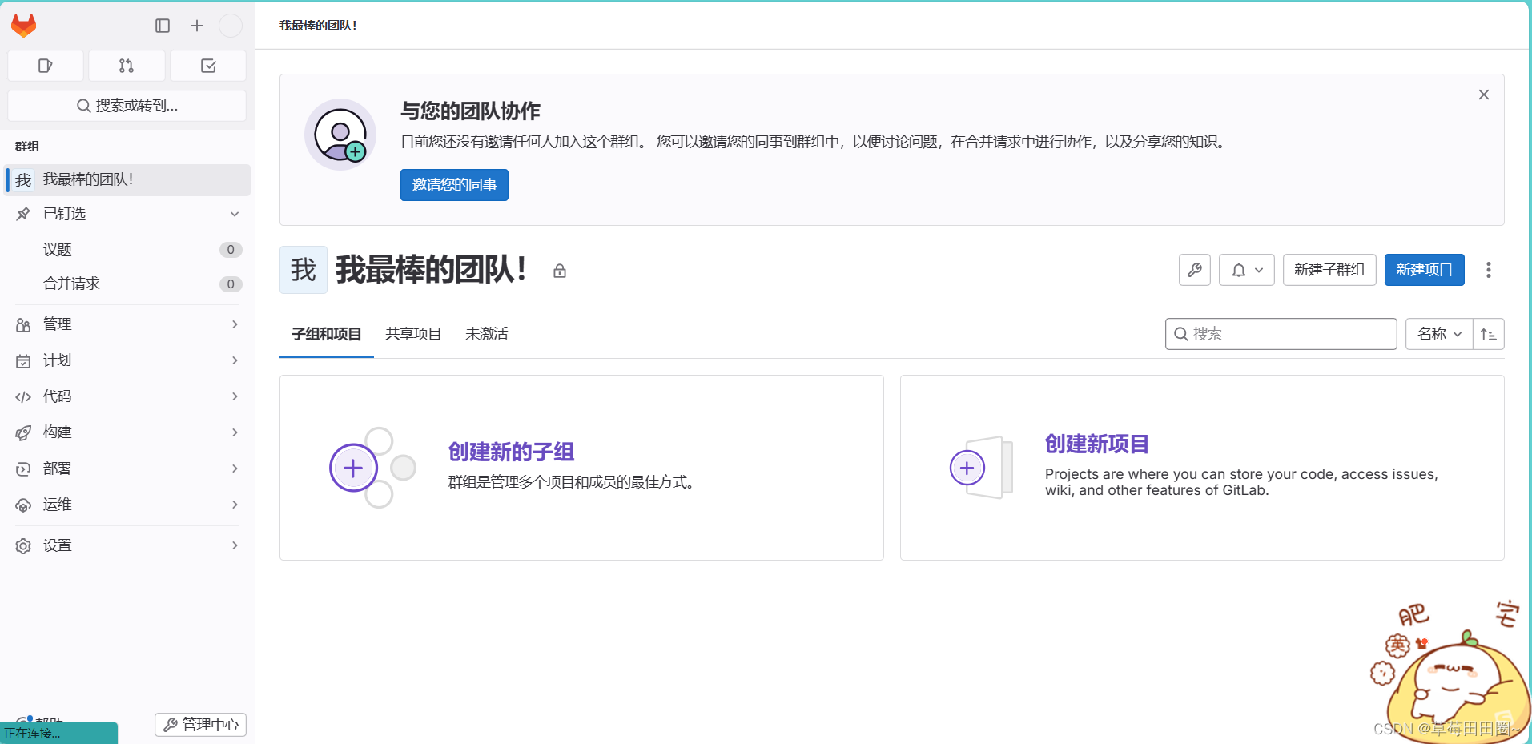This screenshot has height=744, width=1532.
Task: Open the to-do list icon
Action: [x=208, y=66]
